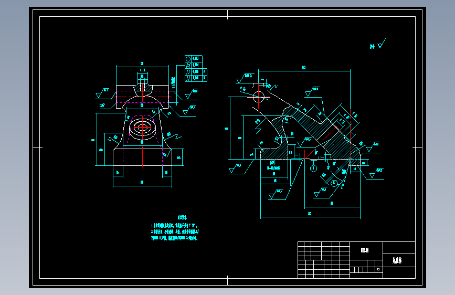Select the small circular hole in section view
This screenshot has height=295, width=455.
(x=258, y=97)
